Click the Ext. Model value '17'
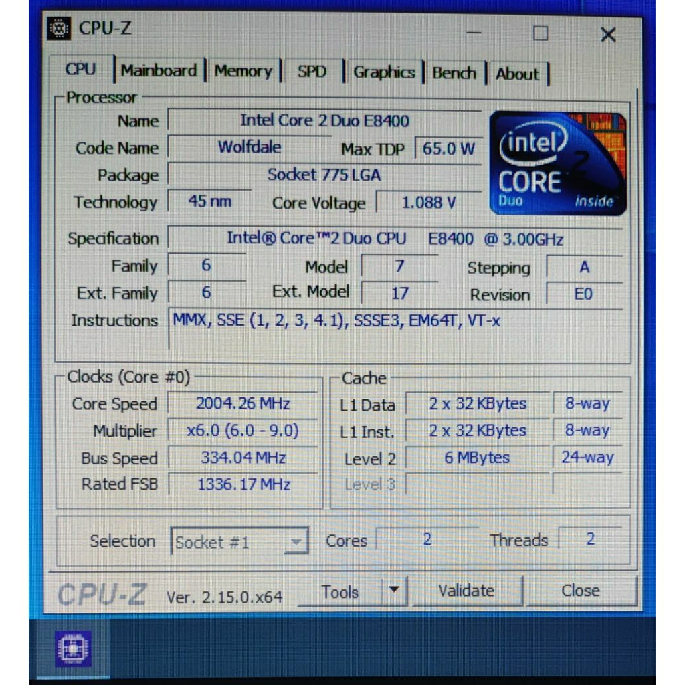The width and height of the screenshot is (685, 685). tap(399, 293)
